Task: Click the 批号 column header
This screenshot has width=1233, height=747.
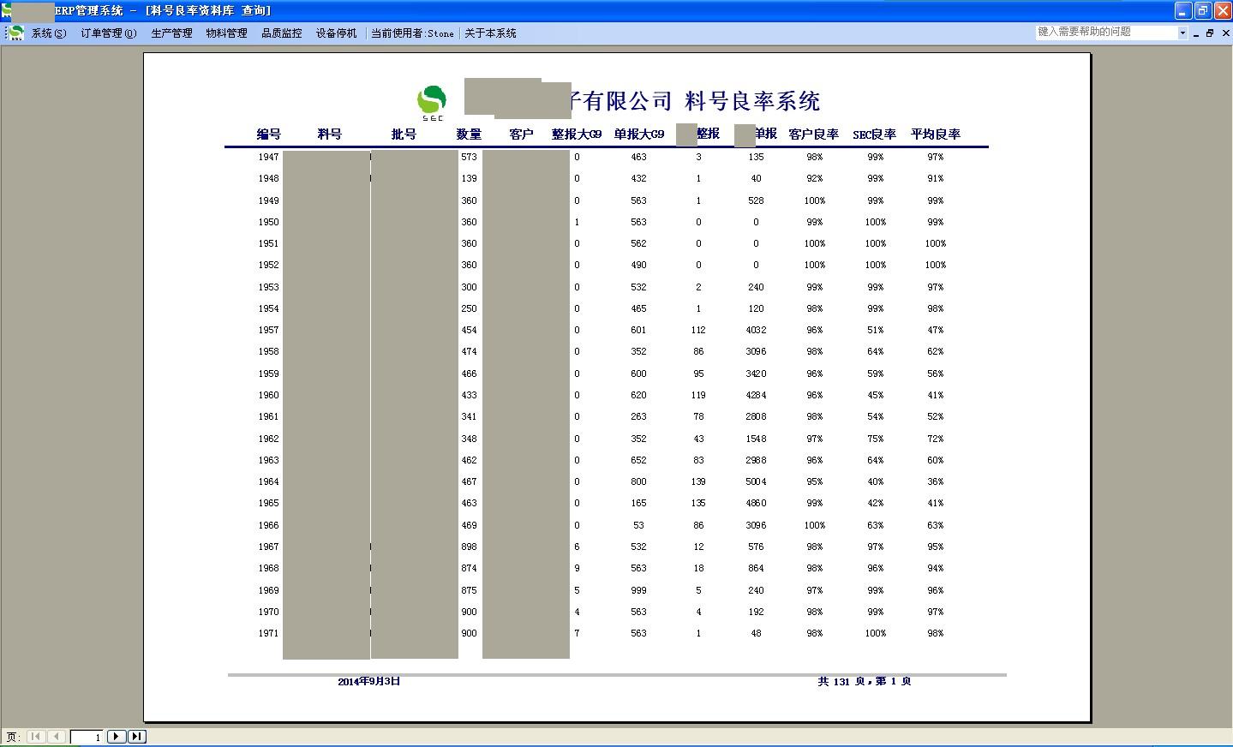Action: coord(404,134)
